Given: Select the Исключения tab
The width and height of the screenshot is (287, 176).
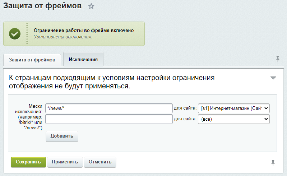Looking at the screenshot, I should [x=83, y=59].
